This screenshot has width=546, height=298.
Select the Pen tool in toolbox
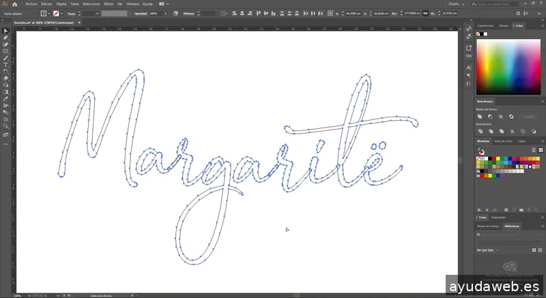[5, 38]
